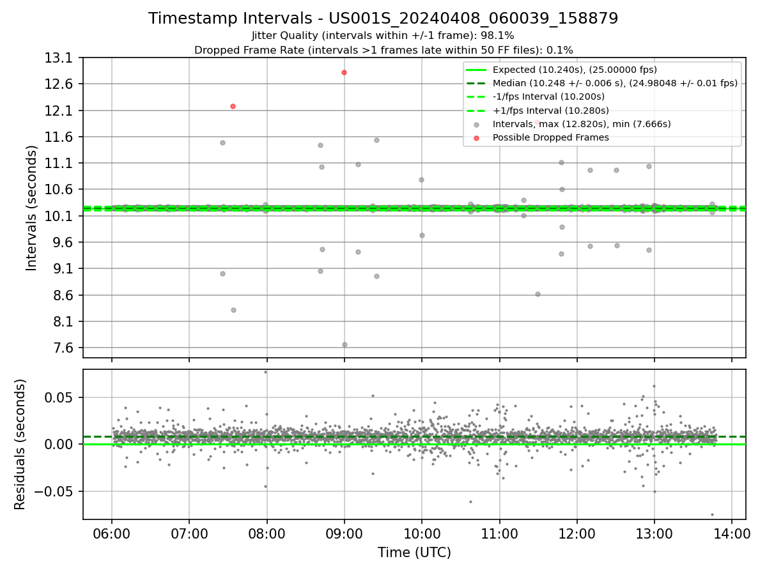Click the gray interval point near 8.3 seconds

pos(233,310)
